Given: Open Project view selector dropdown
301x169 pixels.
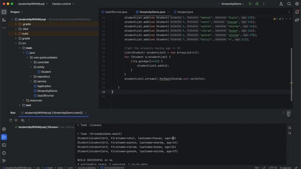Looking at the screenshot, I should coord(16,12).
